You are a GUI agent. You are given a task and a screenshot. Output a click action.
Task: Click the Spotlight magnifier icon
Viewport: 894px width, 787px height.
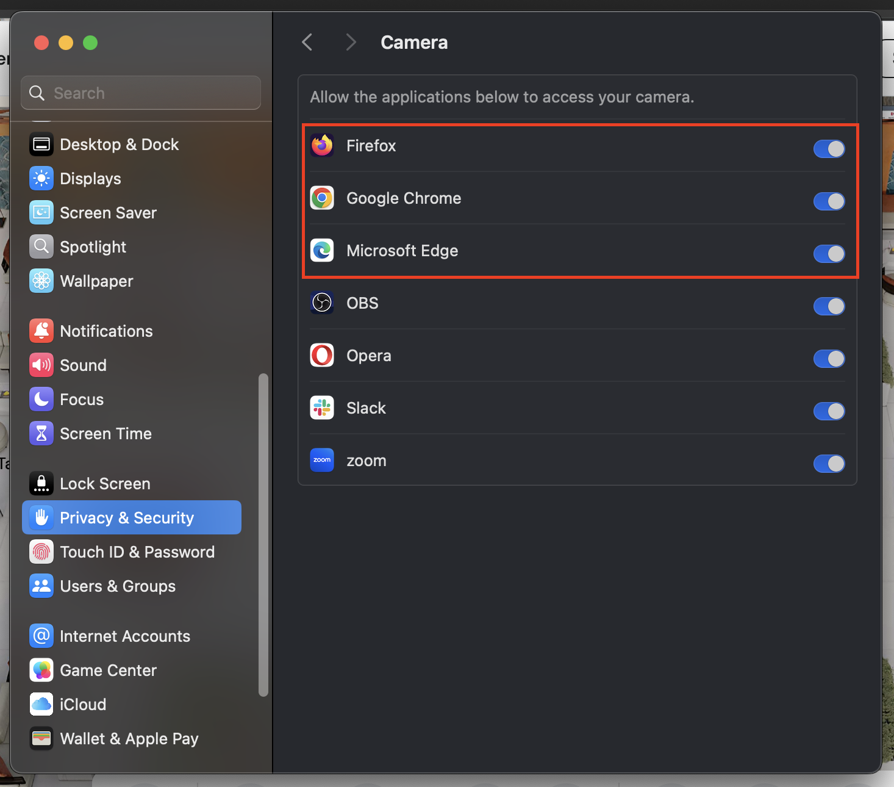41,247
